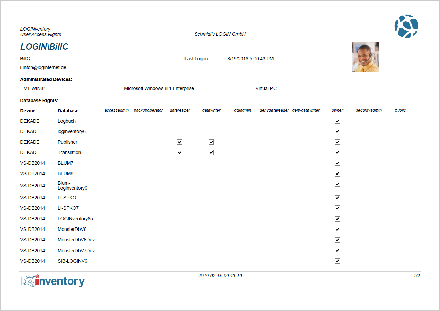
Task: Click Microsoft Windows 8.1 Enterprise text
Action: point(159,88)
